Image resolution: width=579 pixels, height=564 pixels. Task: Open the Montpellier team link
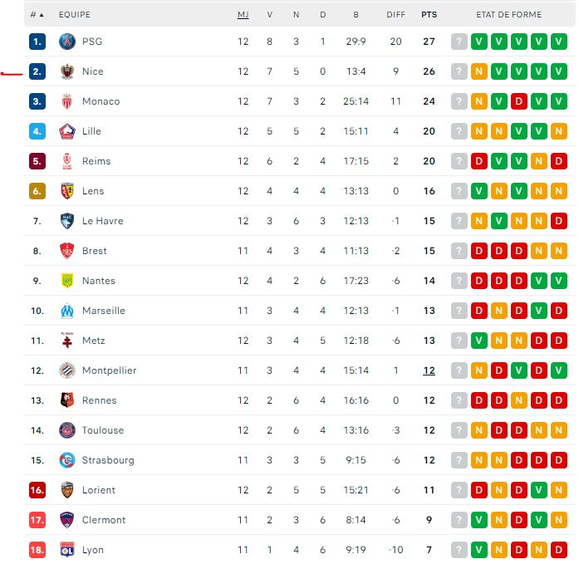tap(110, 370)
